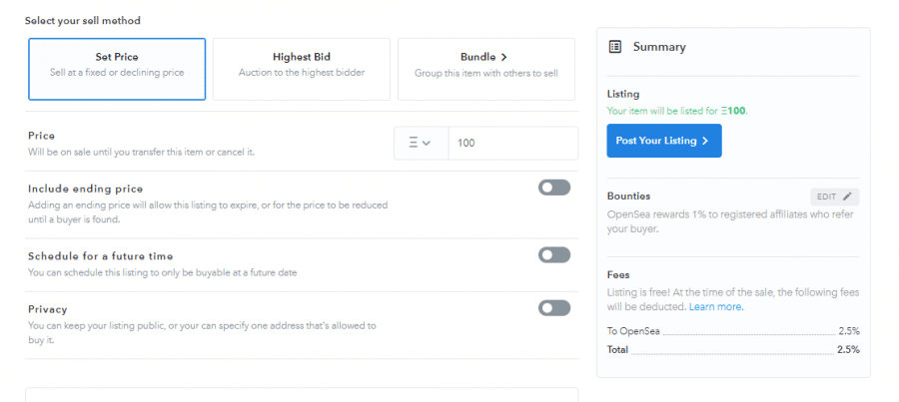Click the arrow on Post Your Listing
Image resolution: width=899 pixels, height=402 pixels.
[x=705, y=141]
